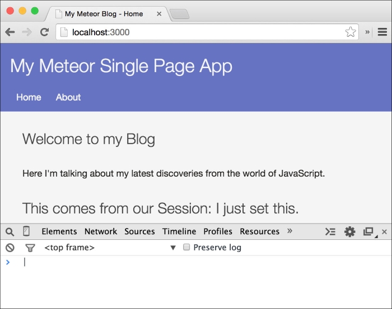Switch to the Network tab
The image size is (392, 309).
click(101, 231)
